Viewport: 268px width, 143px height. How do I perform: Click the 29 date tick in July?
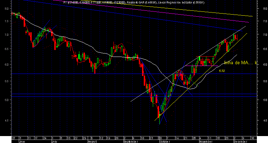pyautogui.click(x=84, y=138)
